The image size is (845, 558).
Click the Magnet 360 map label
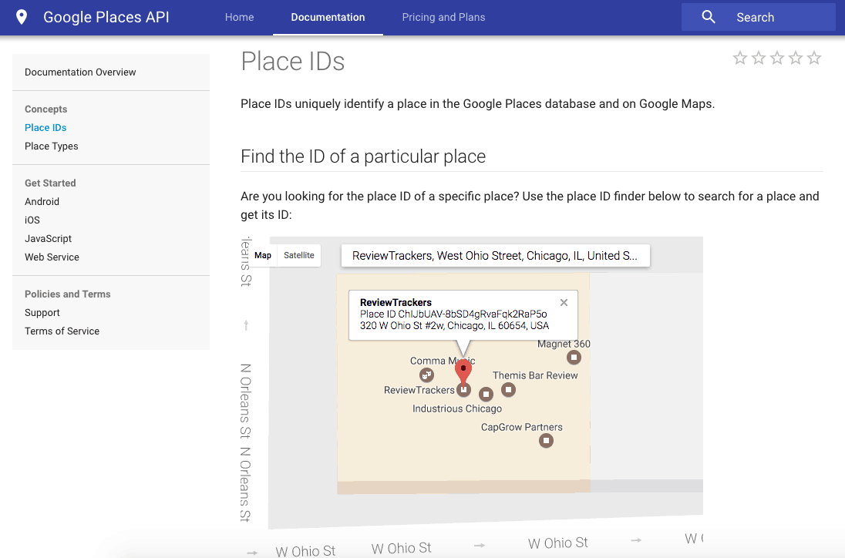click(564, 344)
